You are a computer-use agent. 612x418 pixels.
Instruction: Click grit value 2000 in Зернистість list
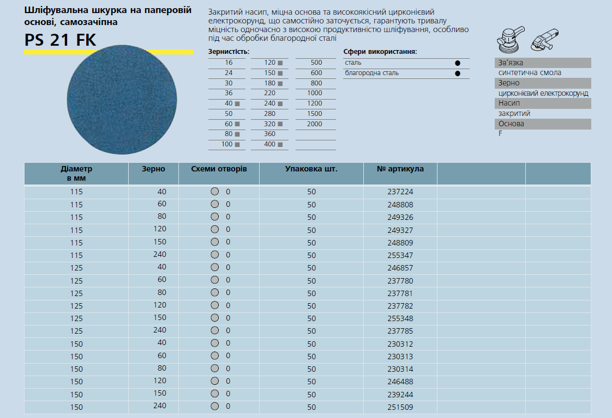(314, 124)
